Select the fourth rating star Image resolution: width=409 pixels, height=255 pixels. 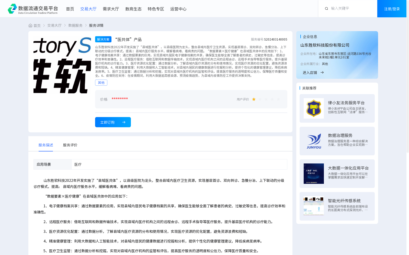click(x=272, y=99)
